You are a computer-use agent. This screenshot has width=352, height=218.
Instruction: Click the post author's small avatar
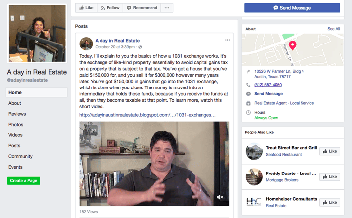[86, 44]
